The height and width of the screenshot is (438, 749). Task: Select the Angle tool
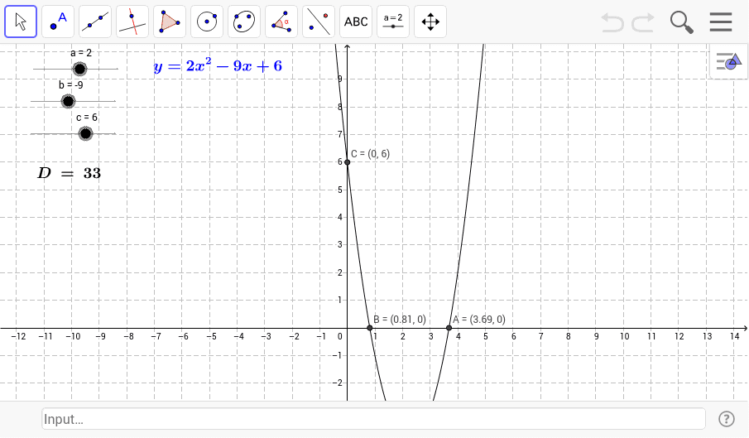(x=281, y=22)
